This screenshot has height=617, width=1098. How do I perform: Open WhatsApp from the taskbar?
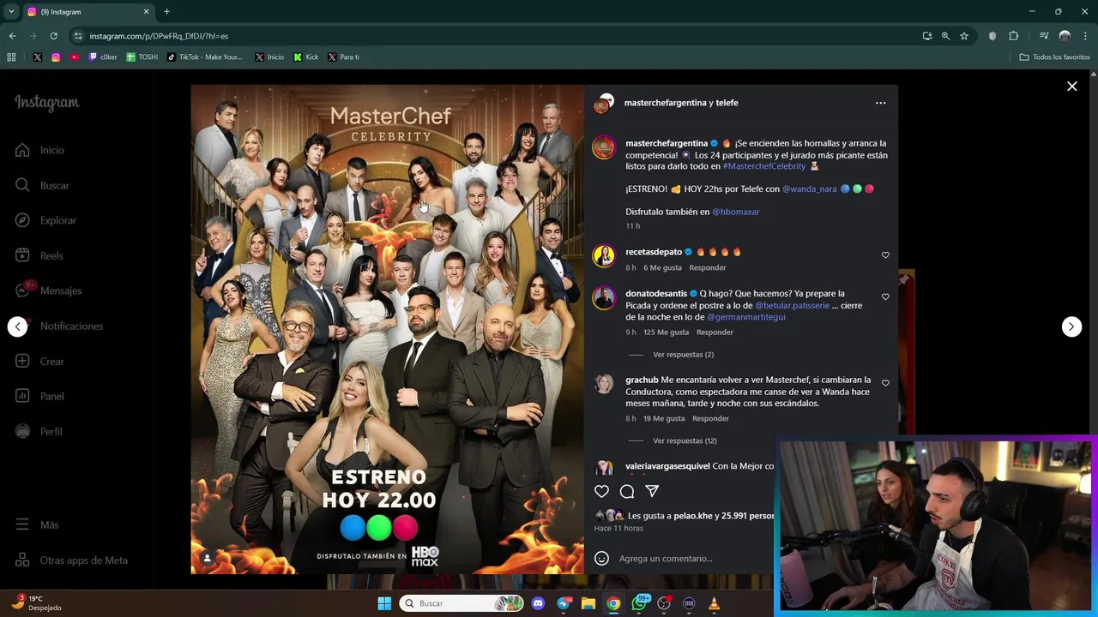[x=639, y=603]
